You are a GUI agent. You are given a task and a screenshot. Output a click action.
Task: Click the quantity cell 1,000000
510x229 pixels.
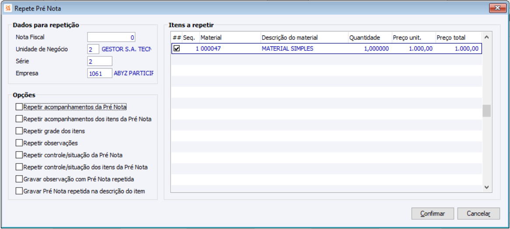pos(370,49)
